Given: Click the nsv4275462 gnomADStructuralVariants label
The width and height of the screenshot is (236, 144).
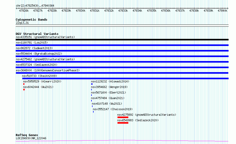Looking at the screenshot, I should tap(45, 59).
